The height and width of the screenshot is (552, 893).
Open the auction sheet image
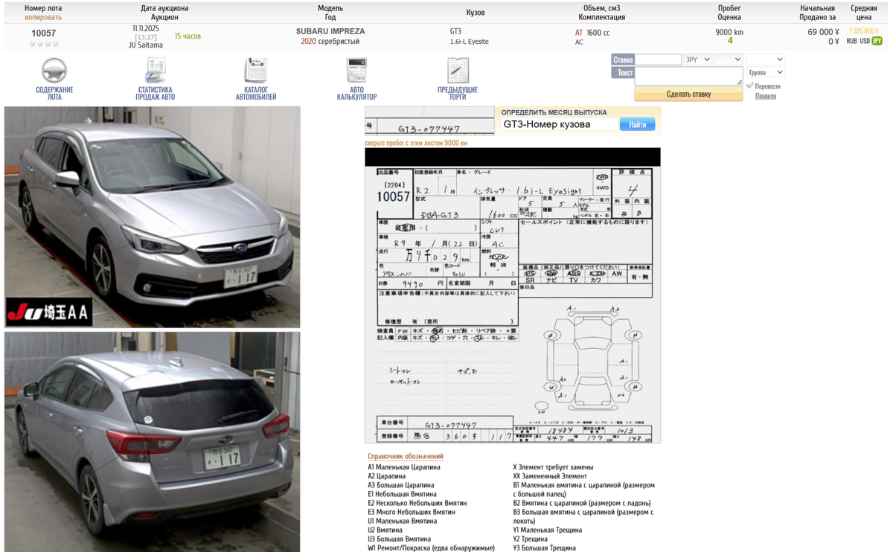[x=513, y=296]
